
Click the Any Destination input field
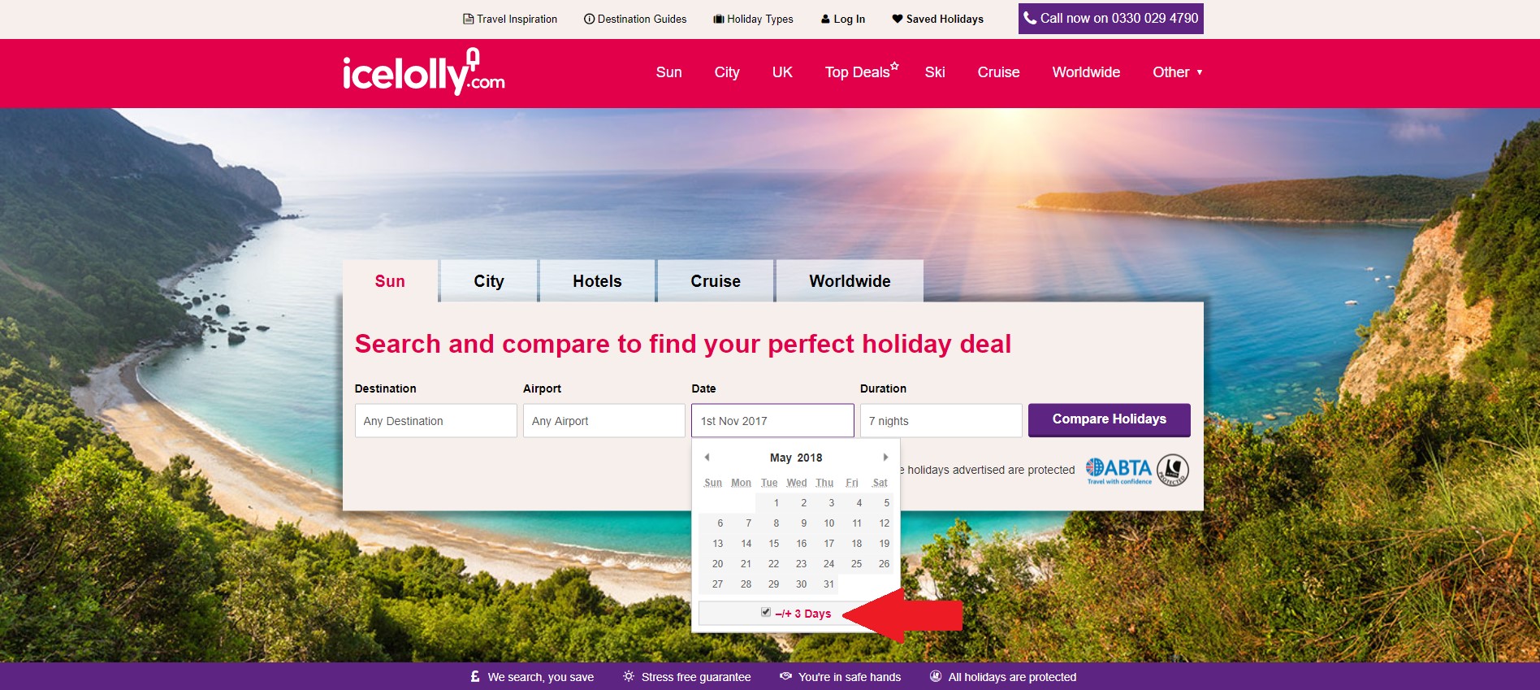pos(435,421)
